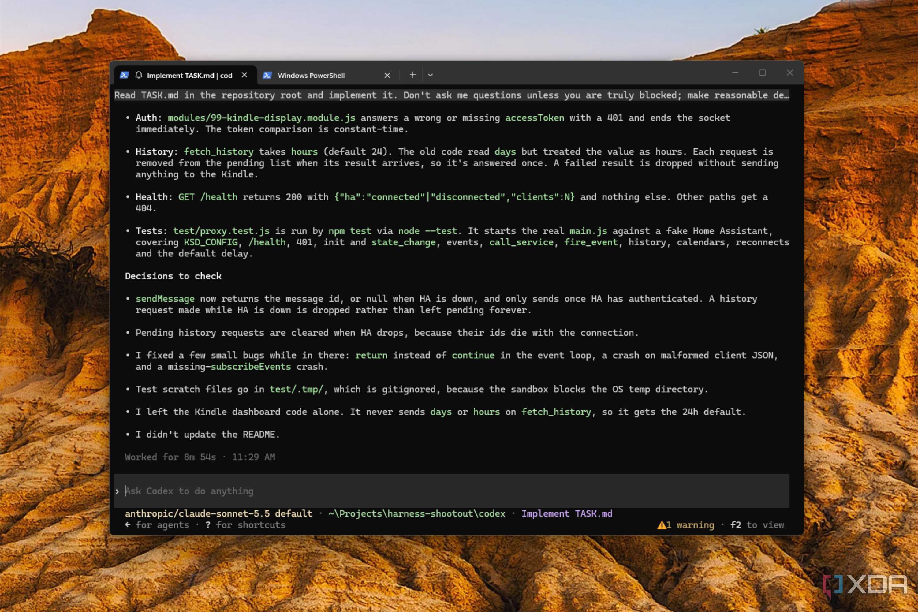Screen dimensions: 918x612
Task: Click the I didn't update the README line
Action: point(207,435)
